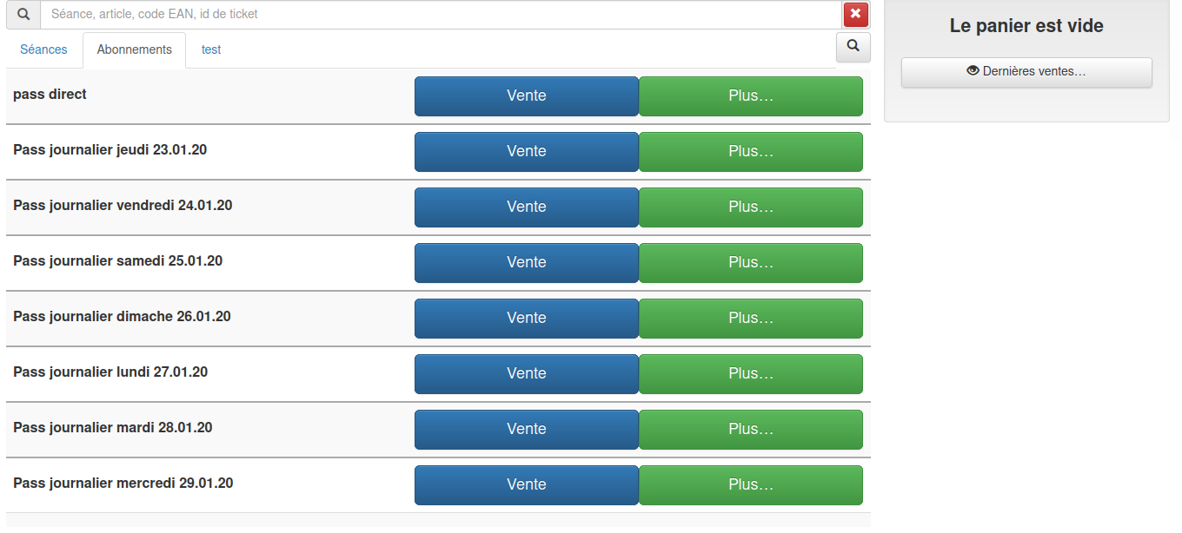Expand Plus… for Pass journalier vendredi 24.01.20
Screen dimensions: 1182x533
coord(751,207)
